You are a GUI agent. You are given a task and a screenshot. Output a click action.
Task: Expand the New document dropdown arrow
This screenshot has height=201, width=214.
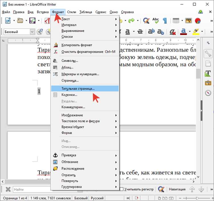pyautogui.click(x=14, y=21)
